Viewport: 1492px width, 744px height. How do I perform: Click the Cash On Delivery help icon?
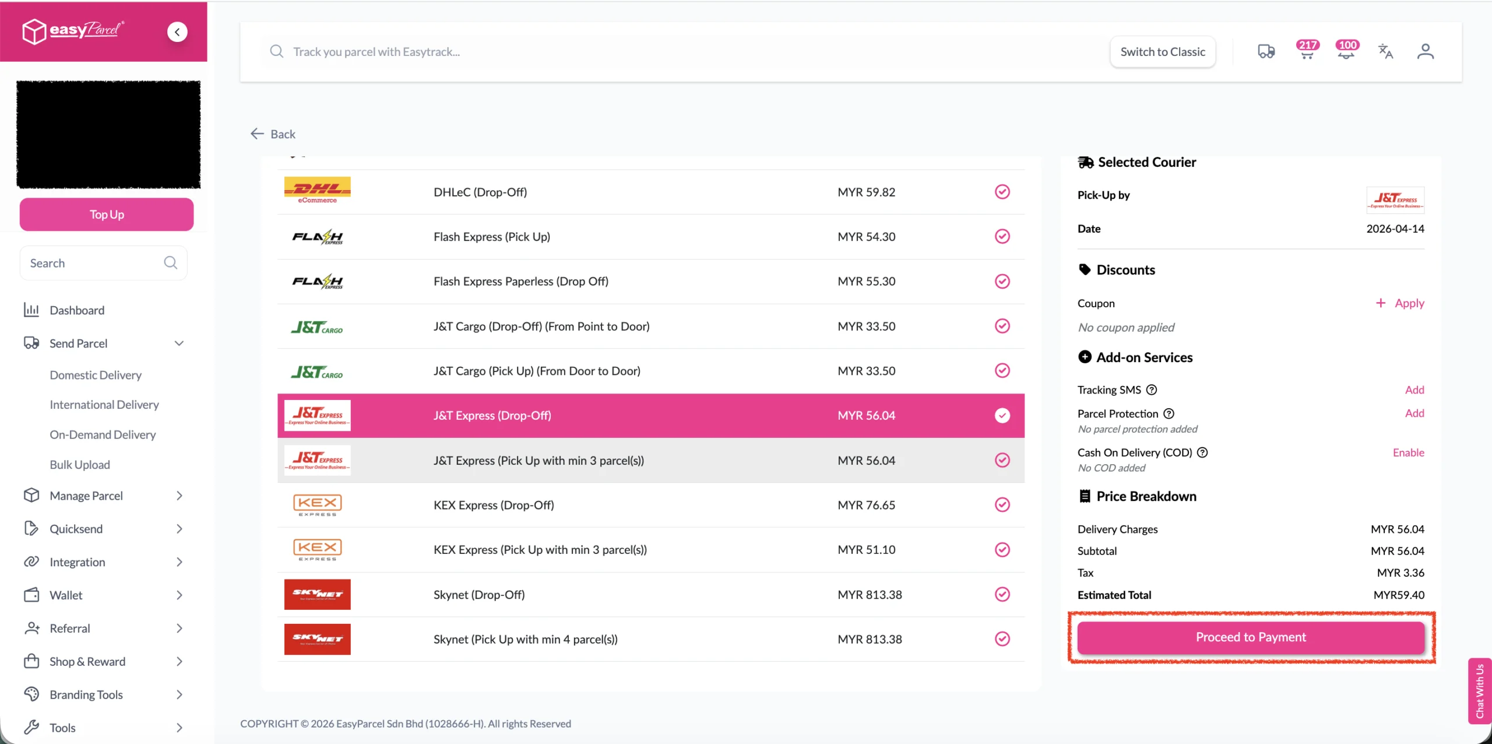[1202, 452]
